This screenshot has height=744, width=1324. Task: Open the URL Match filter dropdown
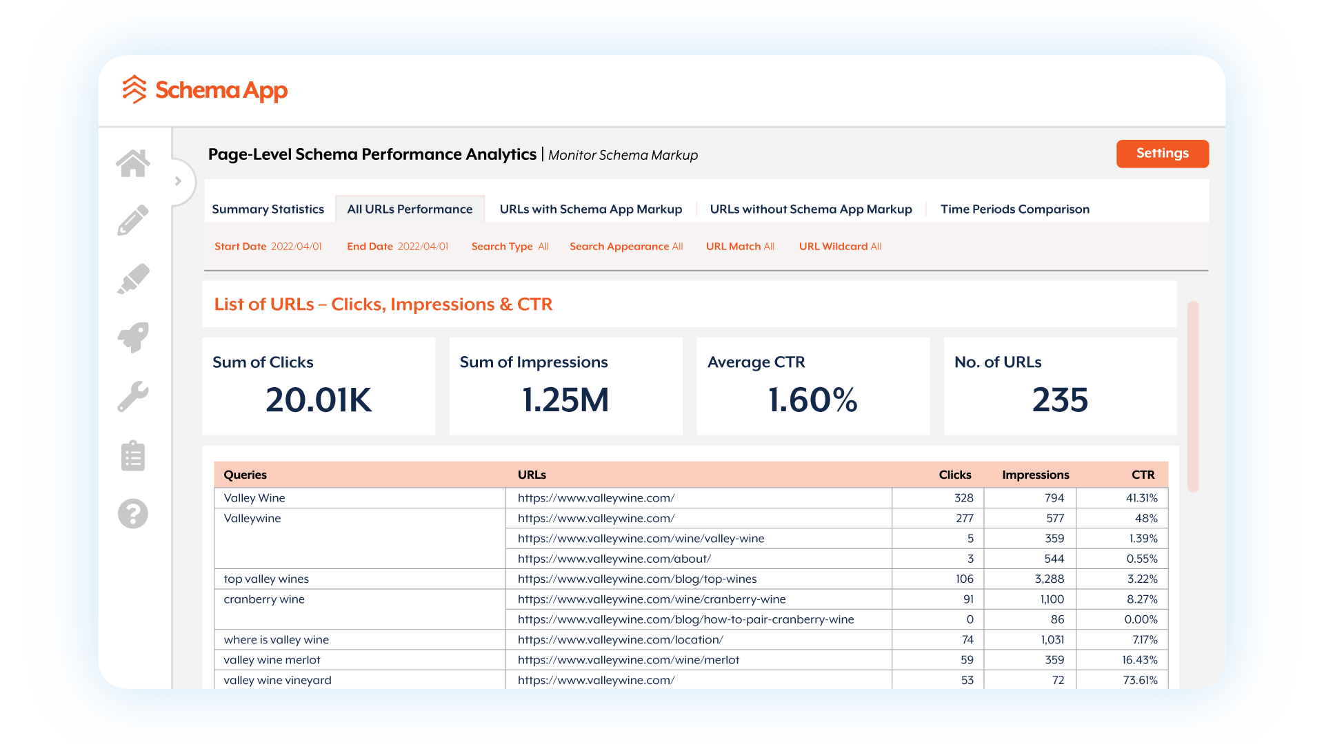point(739,246)
